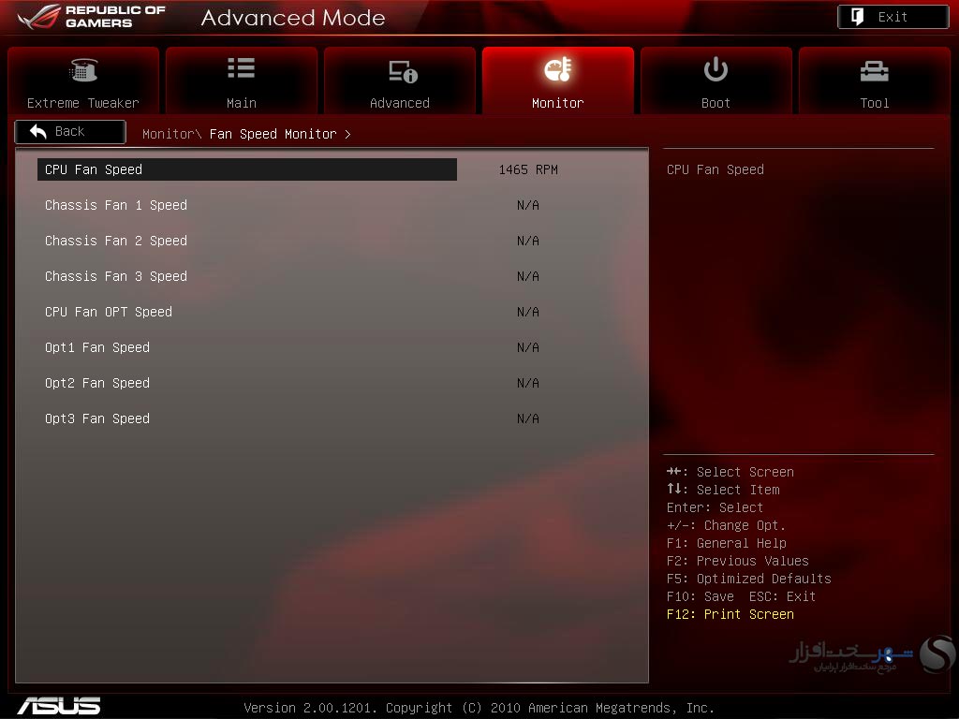
Task: Open the Advanced tab label
Action: click(x=399, y=103)
